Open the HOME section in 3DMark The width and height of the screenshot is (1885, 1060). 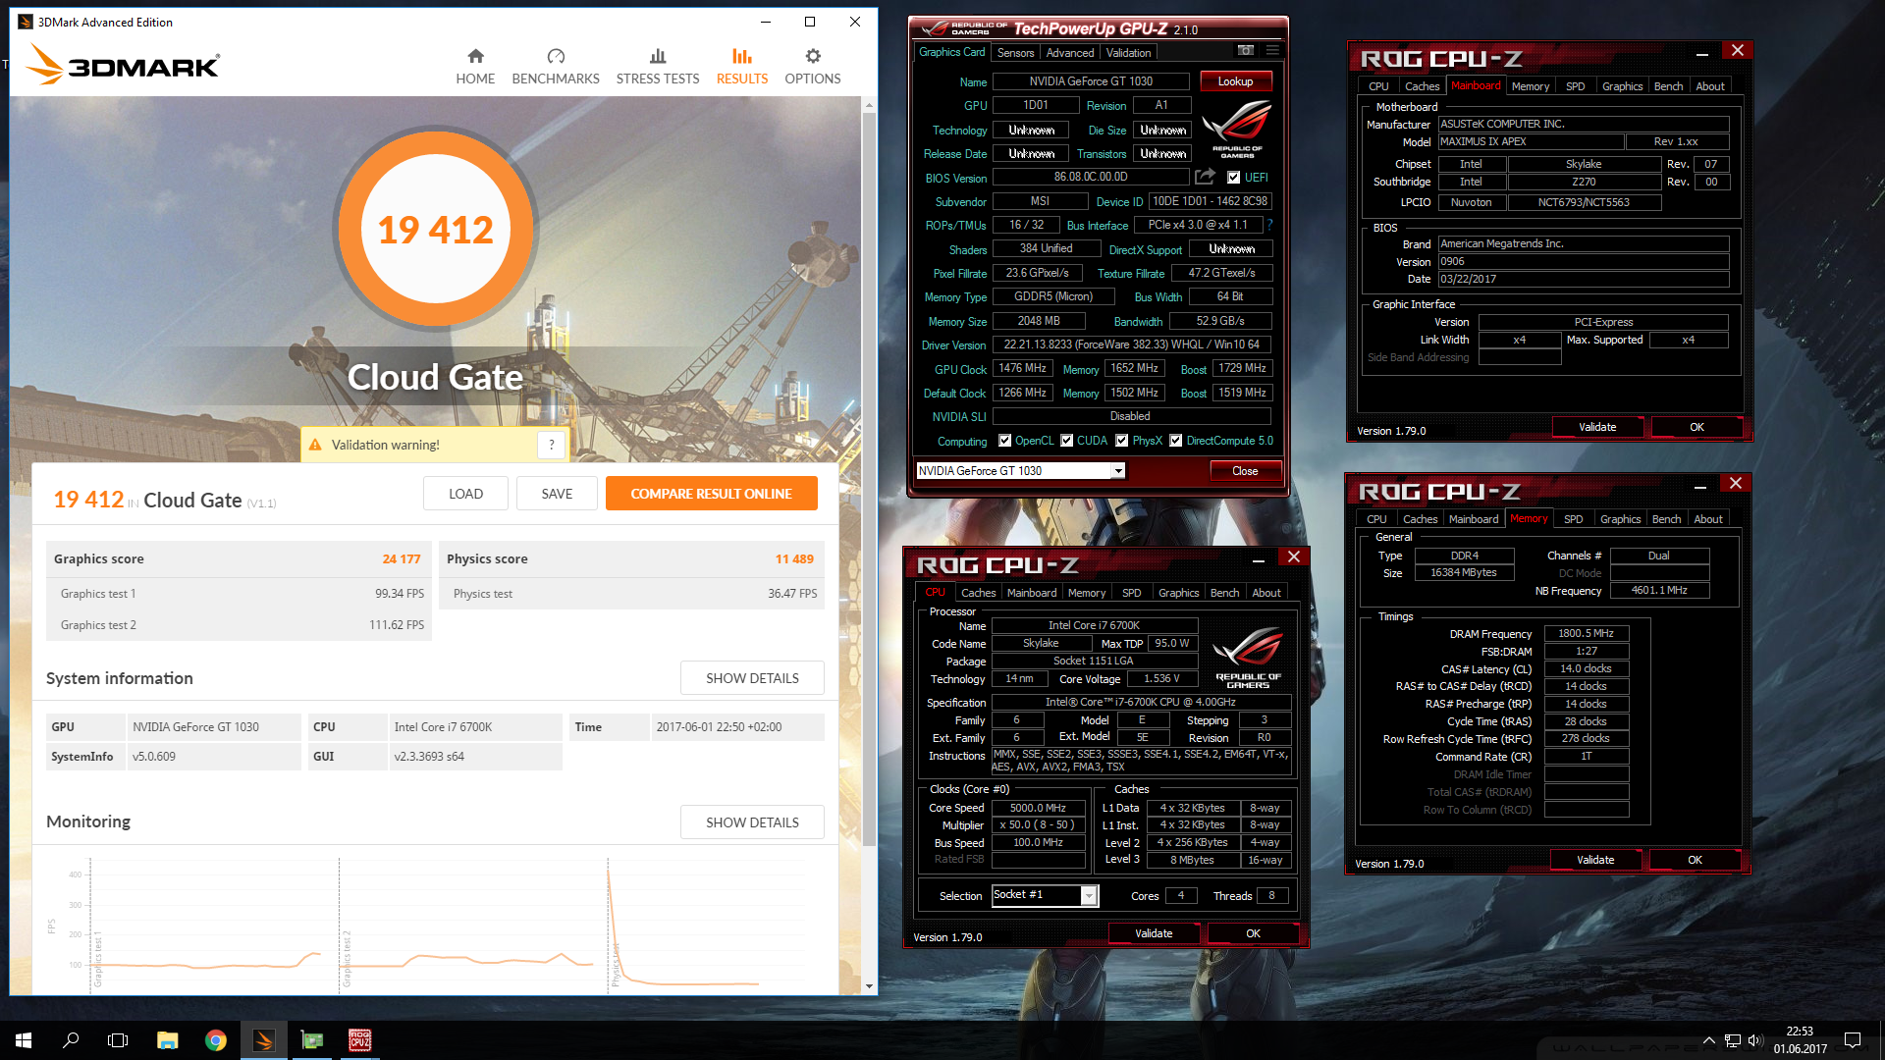pos(475,67)
